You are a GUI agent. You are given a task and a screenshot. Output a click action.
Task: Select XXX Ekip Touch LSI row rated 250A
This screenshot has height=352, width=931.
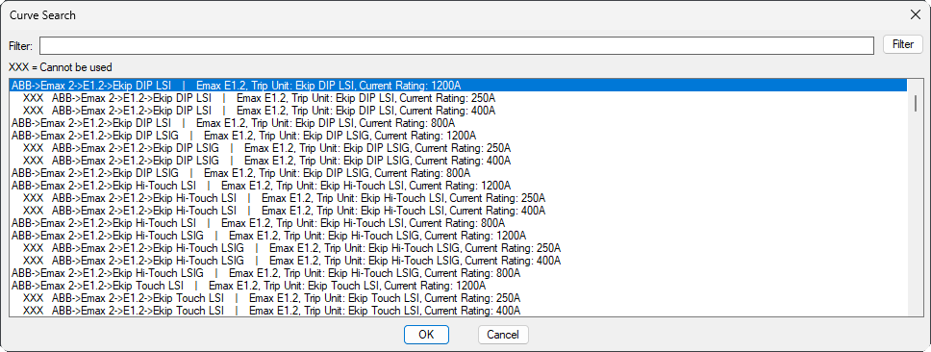459,297
